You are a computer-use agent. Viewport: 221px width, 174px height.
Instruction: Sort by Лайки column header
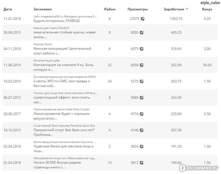pos(110,9)
